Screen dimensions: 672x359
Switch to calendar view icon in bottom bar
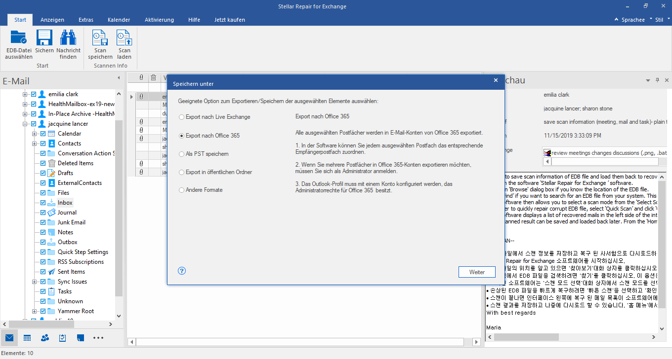click(x=27, y=338)
